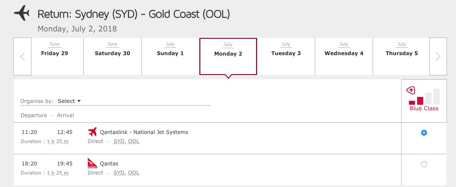Select the 11:20 Qantaslink flight radio button

[424, 133]
